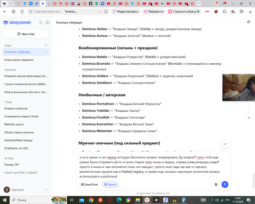Open a new browser tab with plus

pos(198,4)
